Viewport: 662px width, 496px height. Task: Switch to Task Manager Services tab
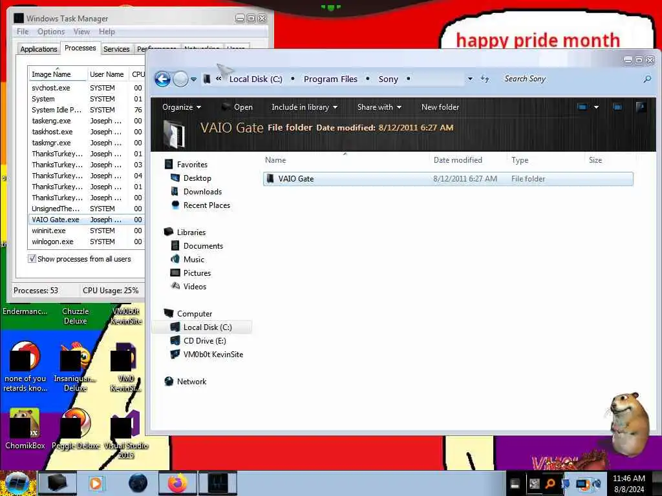(116, 49)
